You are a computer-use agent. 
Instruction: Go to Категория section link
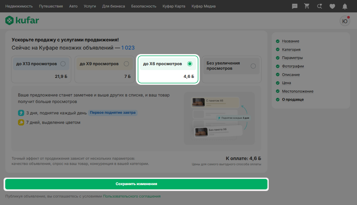291,50
